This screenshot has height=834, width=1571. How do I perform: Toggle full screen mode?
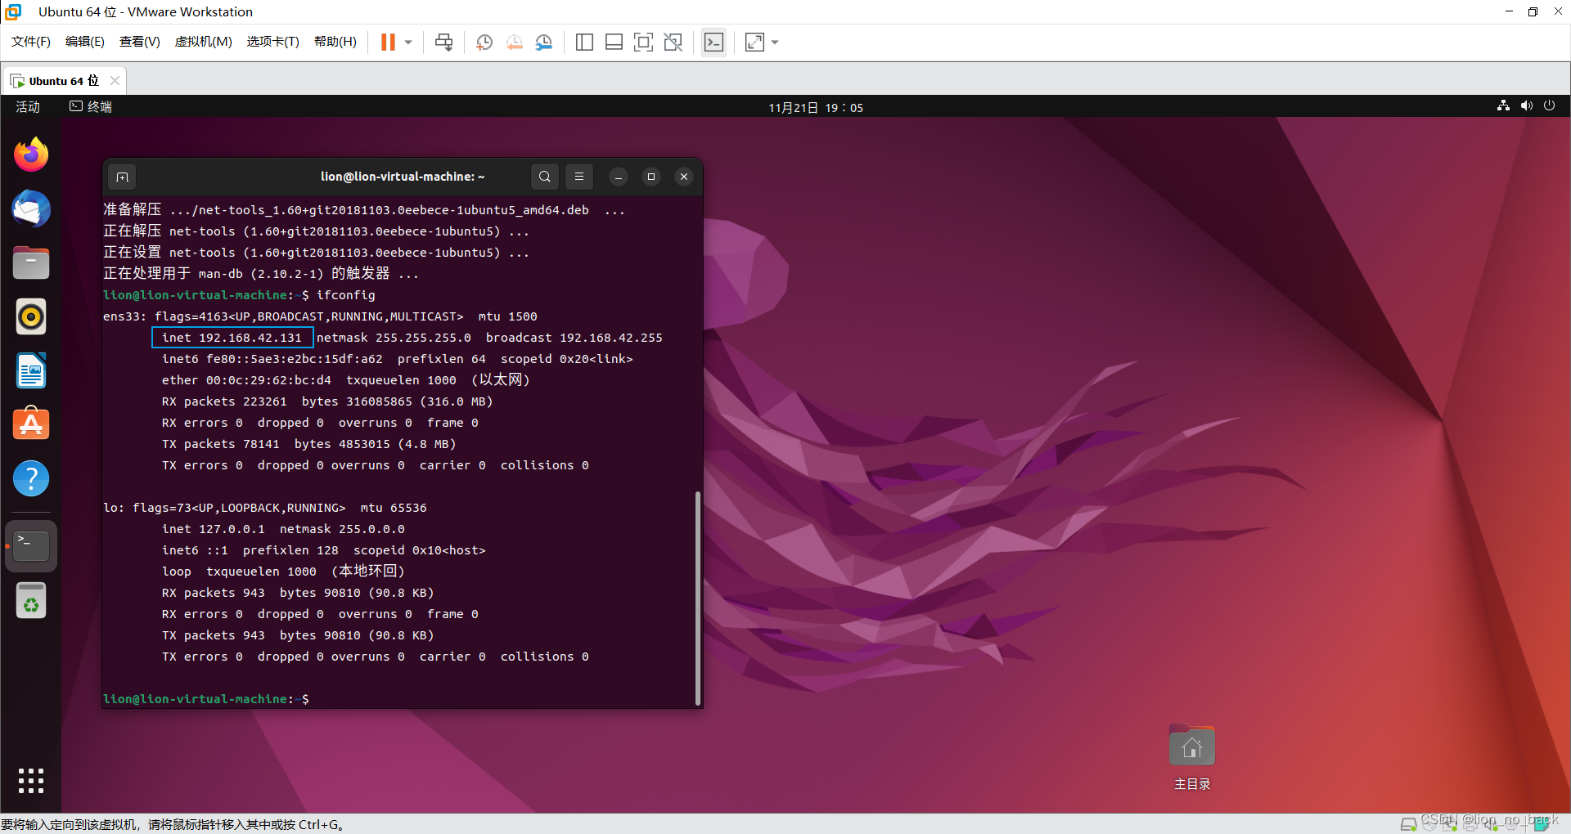pyautogui.click(x=644, y=42)
